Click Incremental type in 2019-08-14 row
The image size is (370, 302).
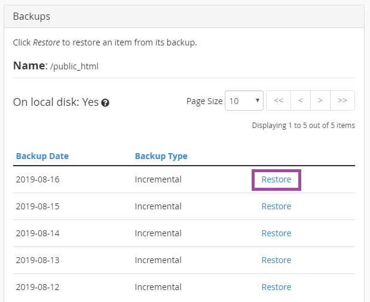pyautogui.click(x=158, y=233)
